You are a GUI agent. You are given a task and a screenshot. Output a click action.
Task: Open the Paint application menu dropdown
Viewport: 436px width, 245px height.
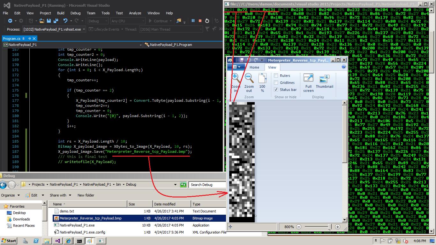(236, 67)
